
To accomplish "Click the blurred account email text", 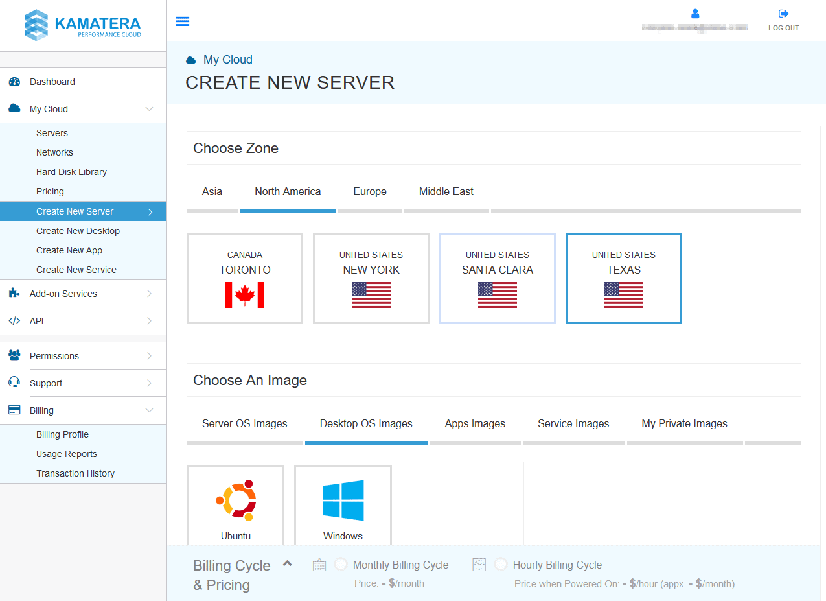I will pyautogui.click(x=694, y=28).
